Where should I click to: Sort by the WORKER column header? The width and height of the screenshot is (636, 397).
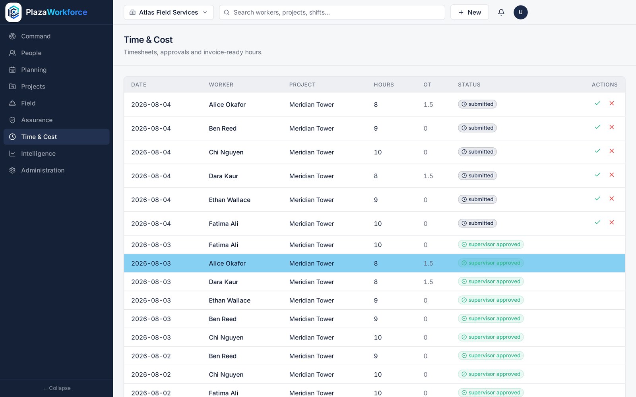tap(221, 85)
